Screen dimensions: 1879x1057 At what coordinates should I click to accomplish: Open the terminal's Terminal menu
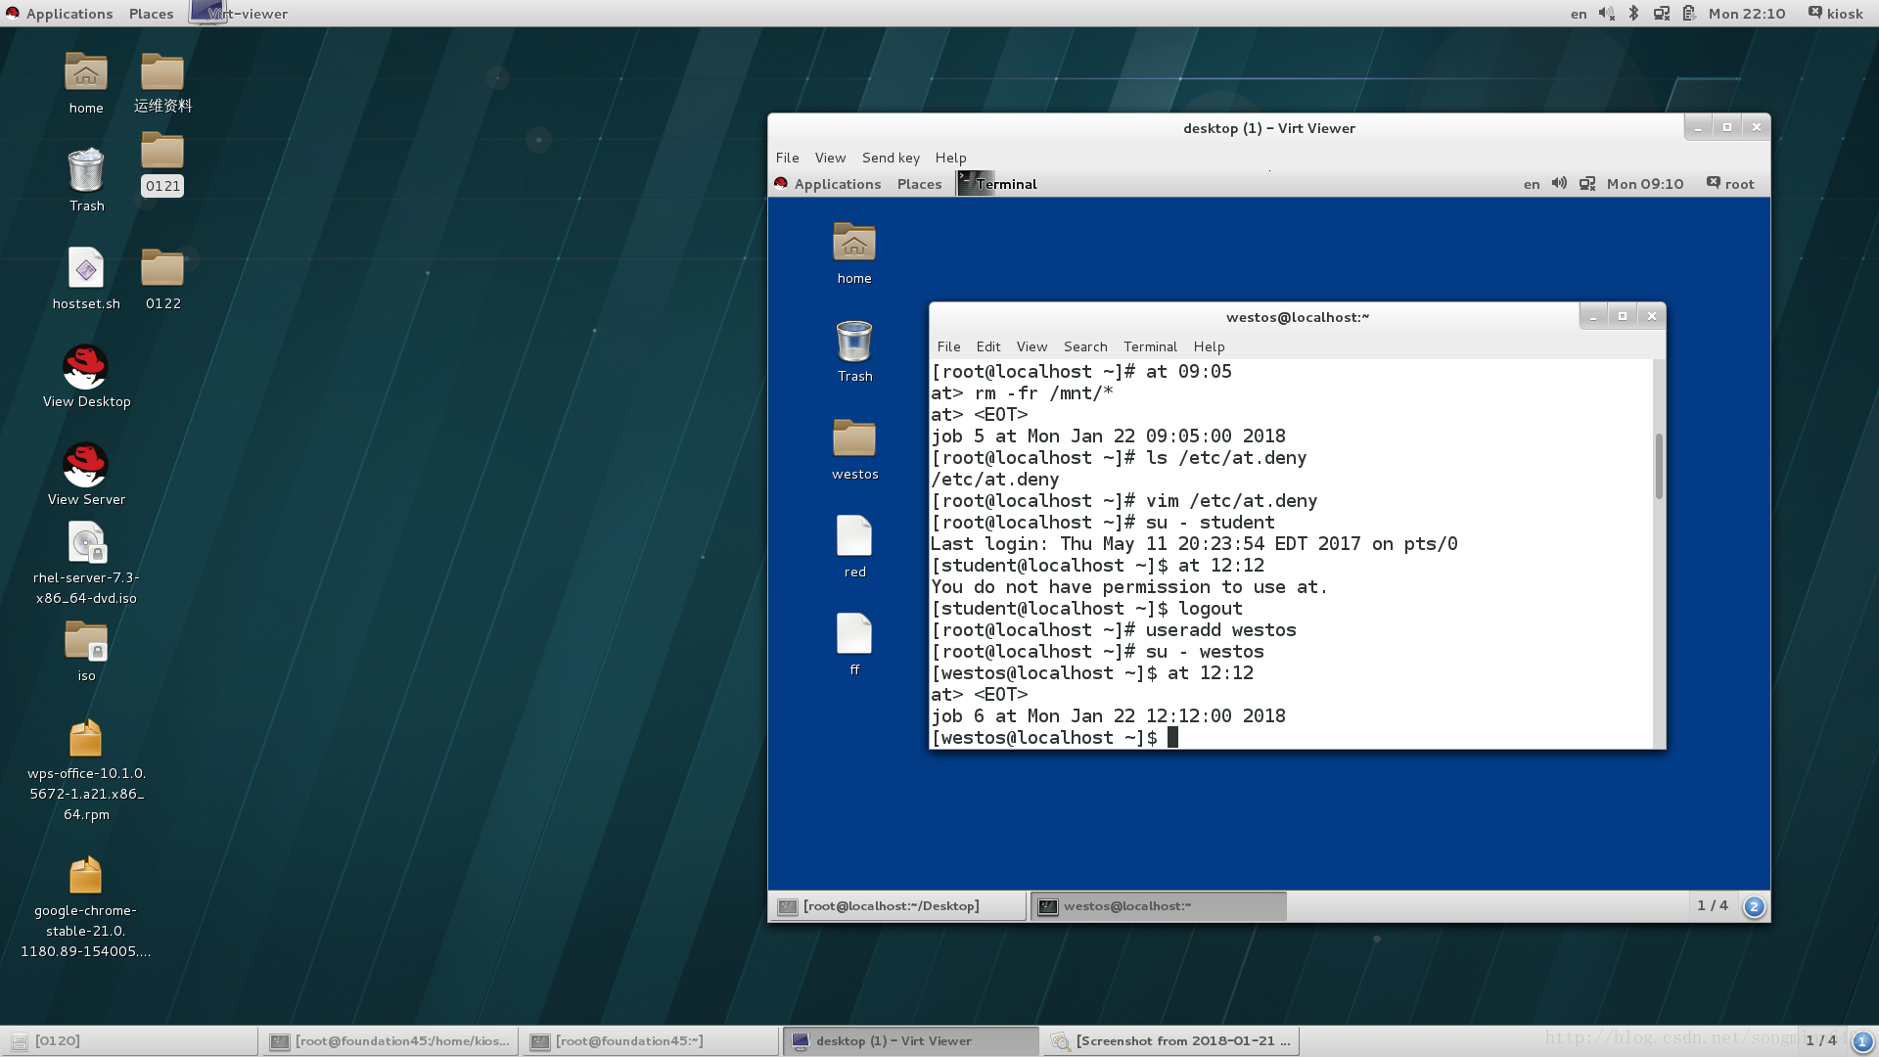[x=1150, y=346]
